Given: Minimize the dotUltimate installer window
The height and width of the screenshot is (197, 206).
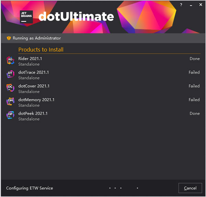Looking at the screenshot, I should pos(191,5).
